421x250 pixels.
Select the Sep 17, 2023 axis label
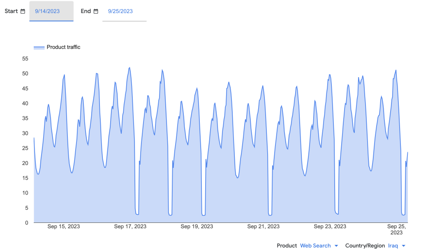point(130,227)
